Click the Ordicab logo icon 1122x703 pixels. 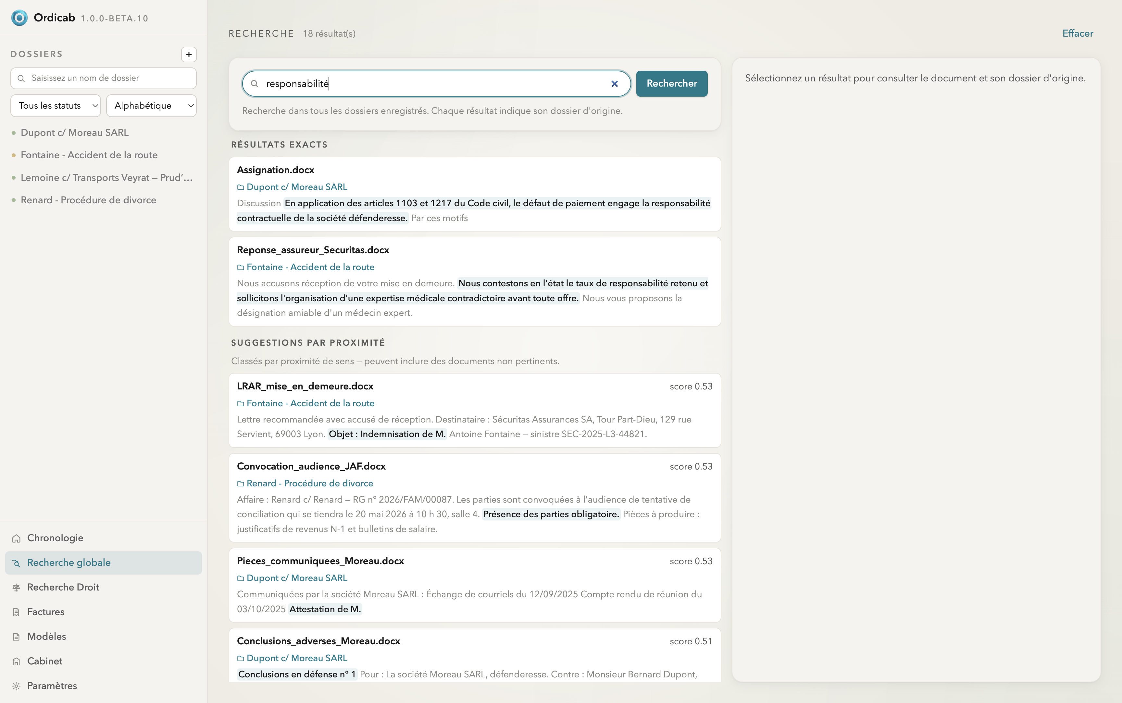19,18
